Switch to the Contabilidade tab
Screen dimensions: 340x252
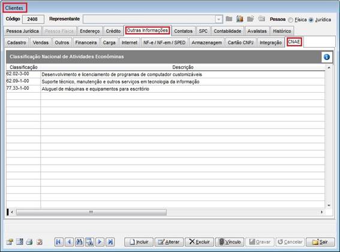tap(227, 31)
